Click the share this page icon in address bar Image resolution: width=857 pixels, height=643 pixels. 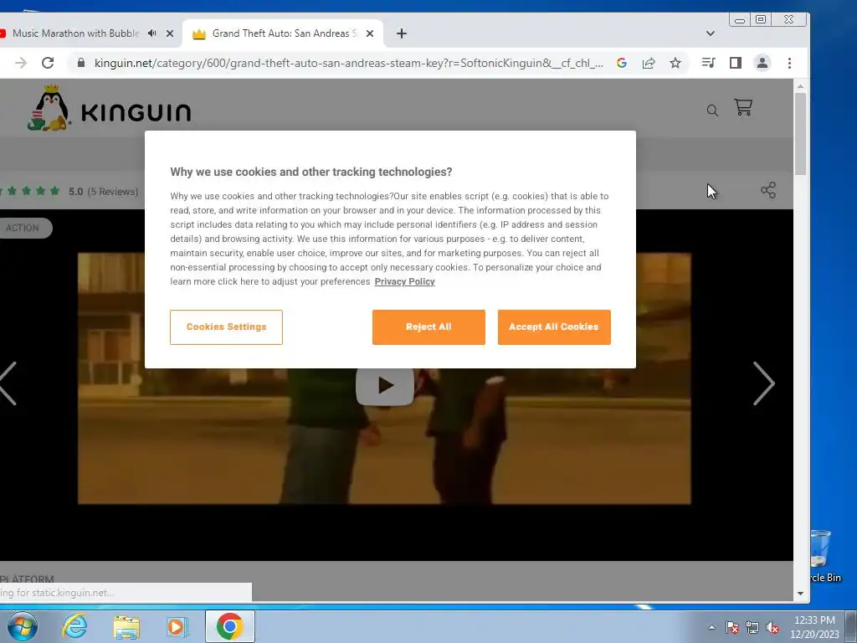(649, 63)
